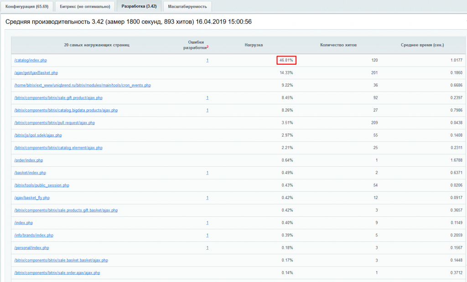Open the Битрикс (не оптимально) tab
Viewport: 467px width, 282px height.
[x=84, y=6]
